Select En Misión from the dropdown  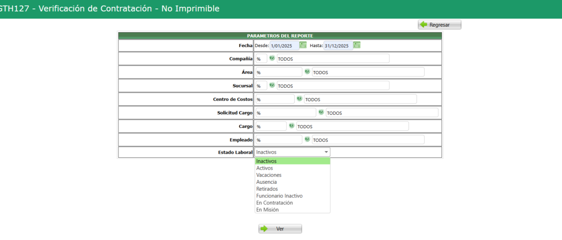[267, 210]
